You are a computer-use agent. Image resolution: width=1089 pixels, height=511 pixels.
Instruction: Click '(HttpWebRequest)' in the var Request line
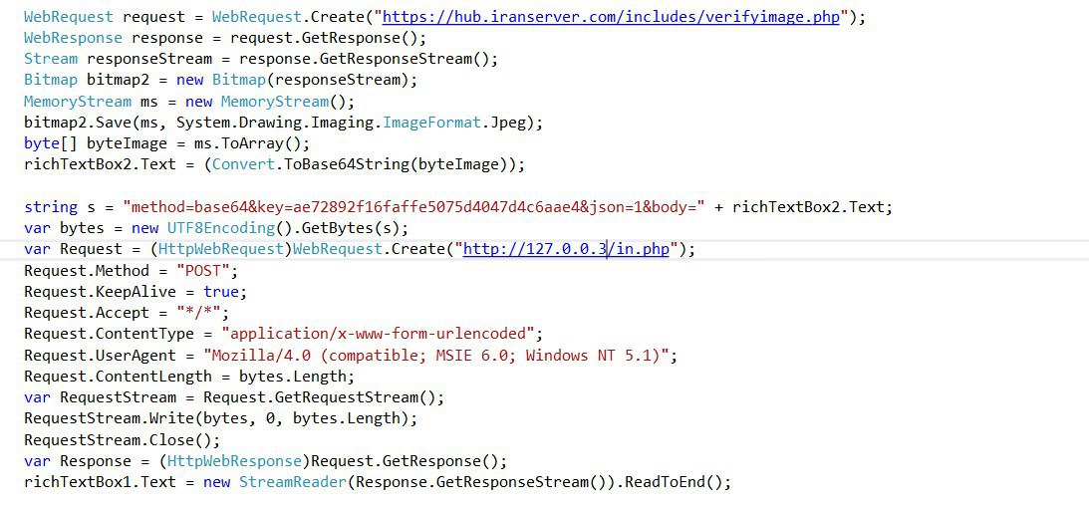pos(221,249)
